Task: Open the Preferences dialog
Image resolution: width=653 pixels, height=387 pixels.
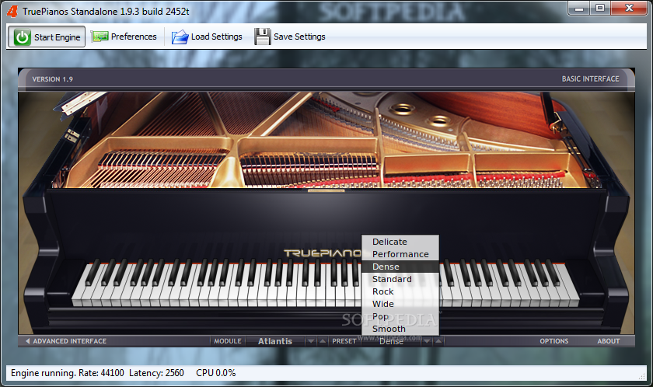Action: (x=134, y=37)
